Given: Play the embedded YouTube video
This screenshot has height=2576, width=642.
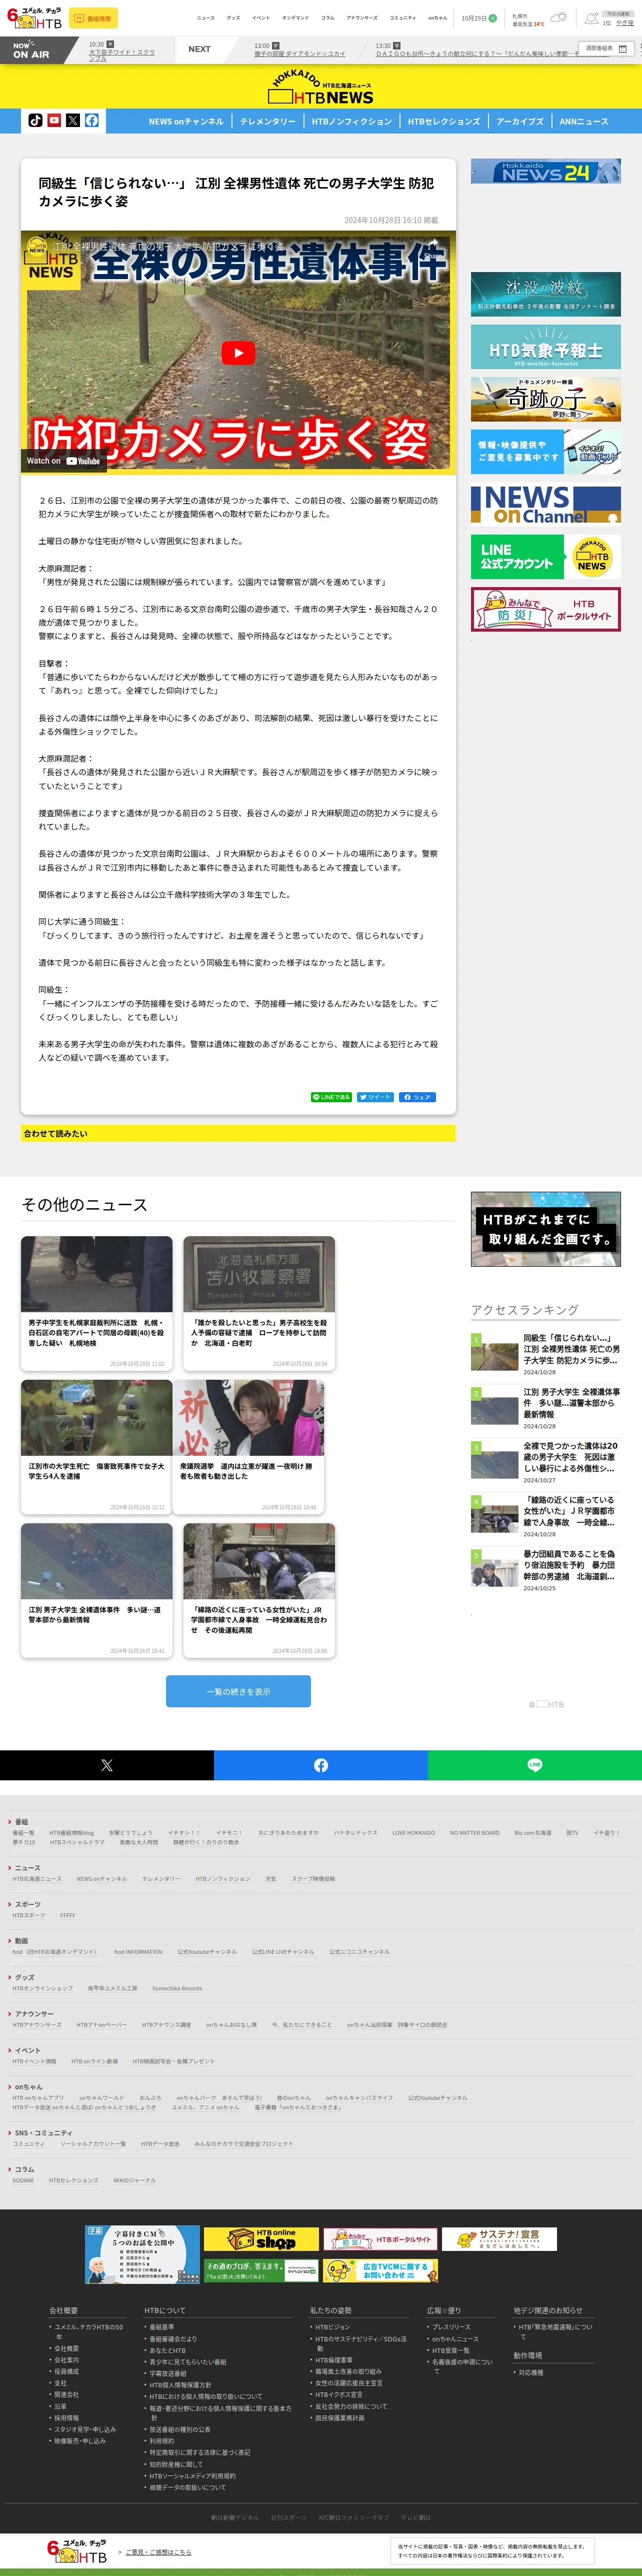Looking at the screenshot, I should click(238, 352).
